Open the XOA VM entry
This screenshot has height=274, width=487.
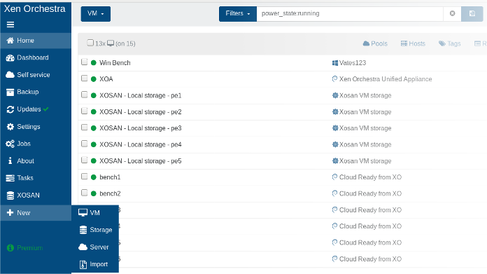point(106,79)
